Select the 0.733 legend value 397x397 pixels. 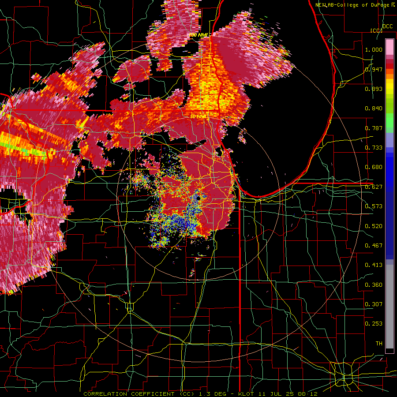[374, 148]
